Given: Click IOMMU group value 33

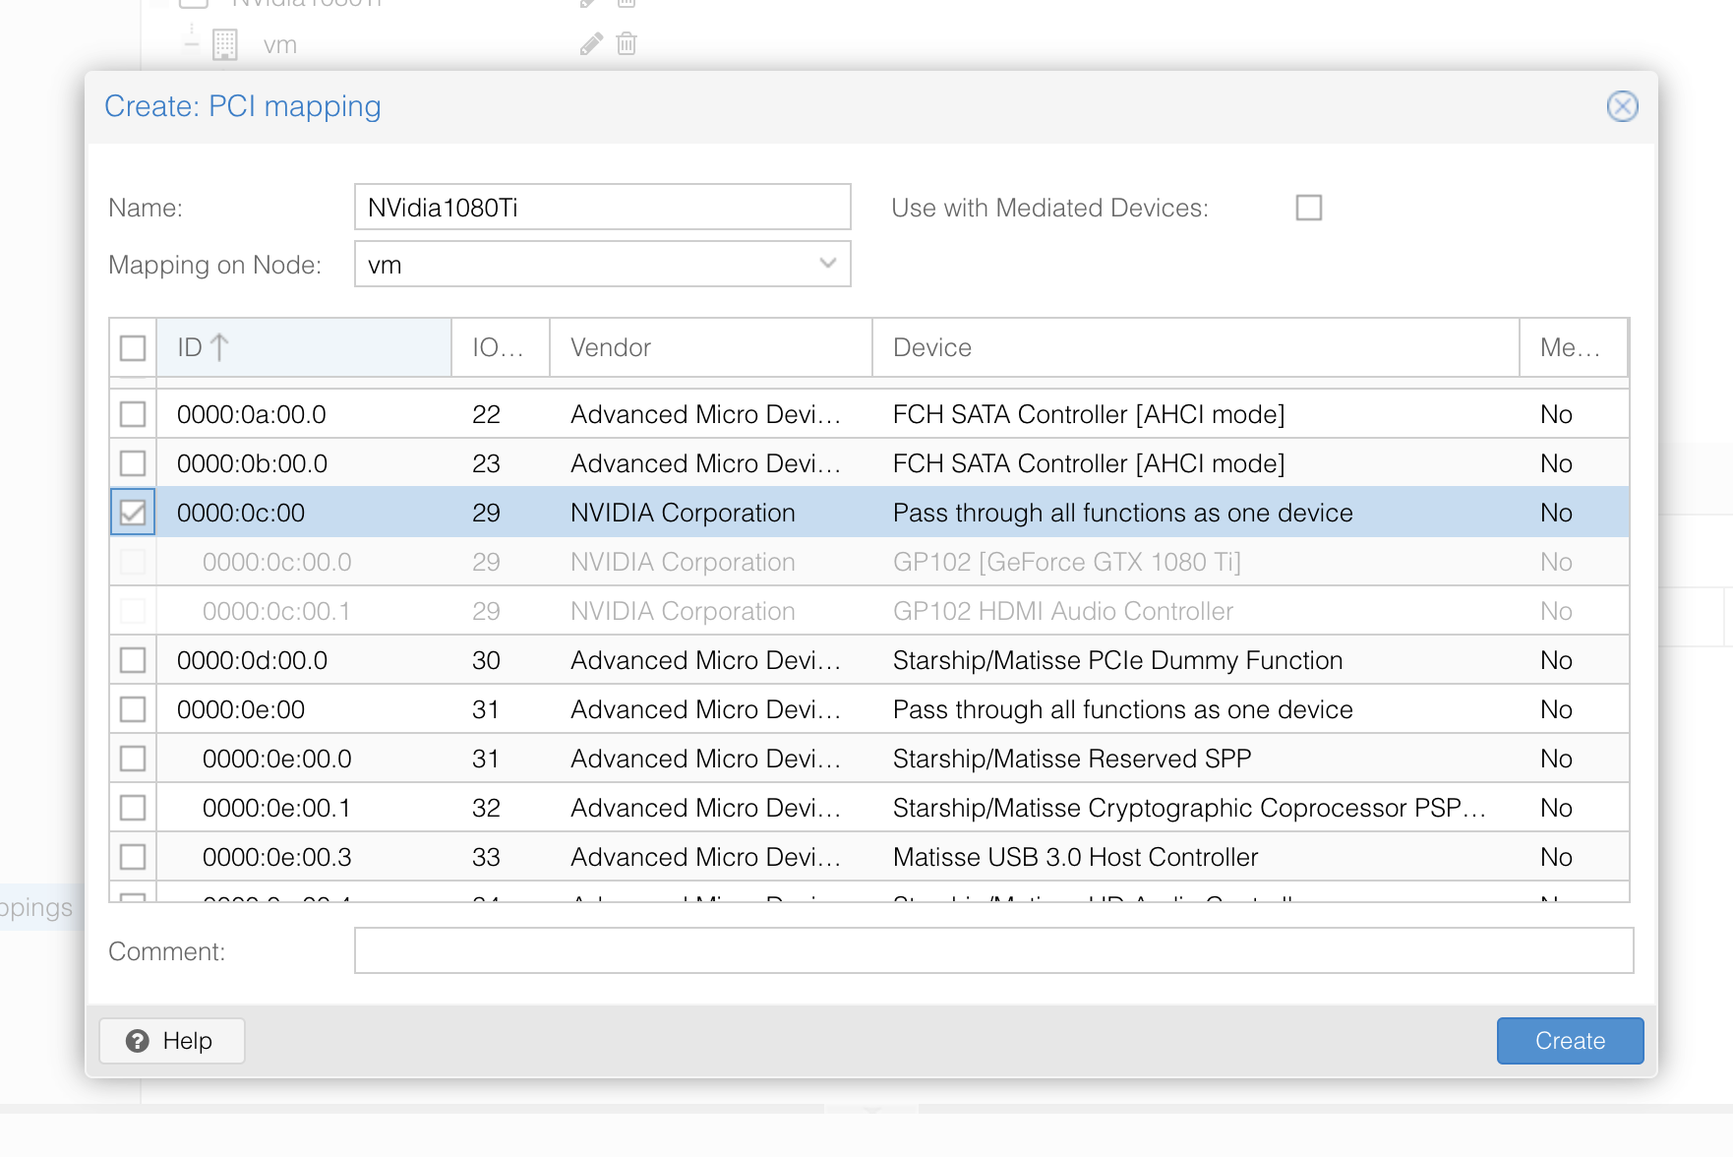Looking at the screenshot, I should [x=486, y=857].
